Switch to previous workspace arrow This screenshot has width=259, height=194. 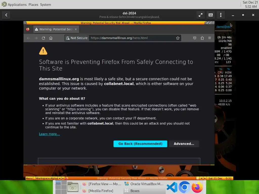[x=60, y=178]
